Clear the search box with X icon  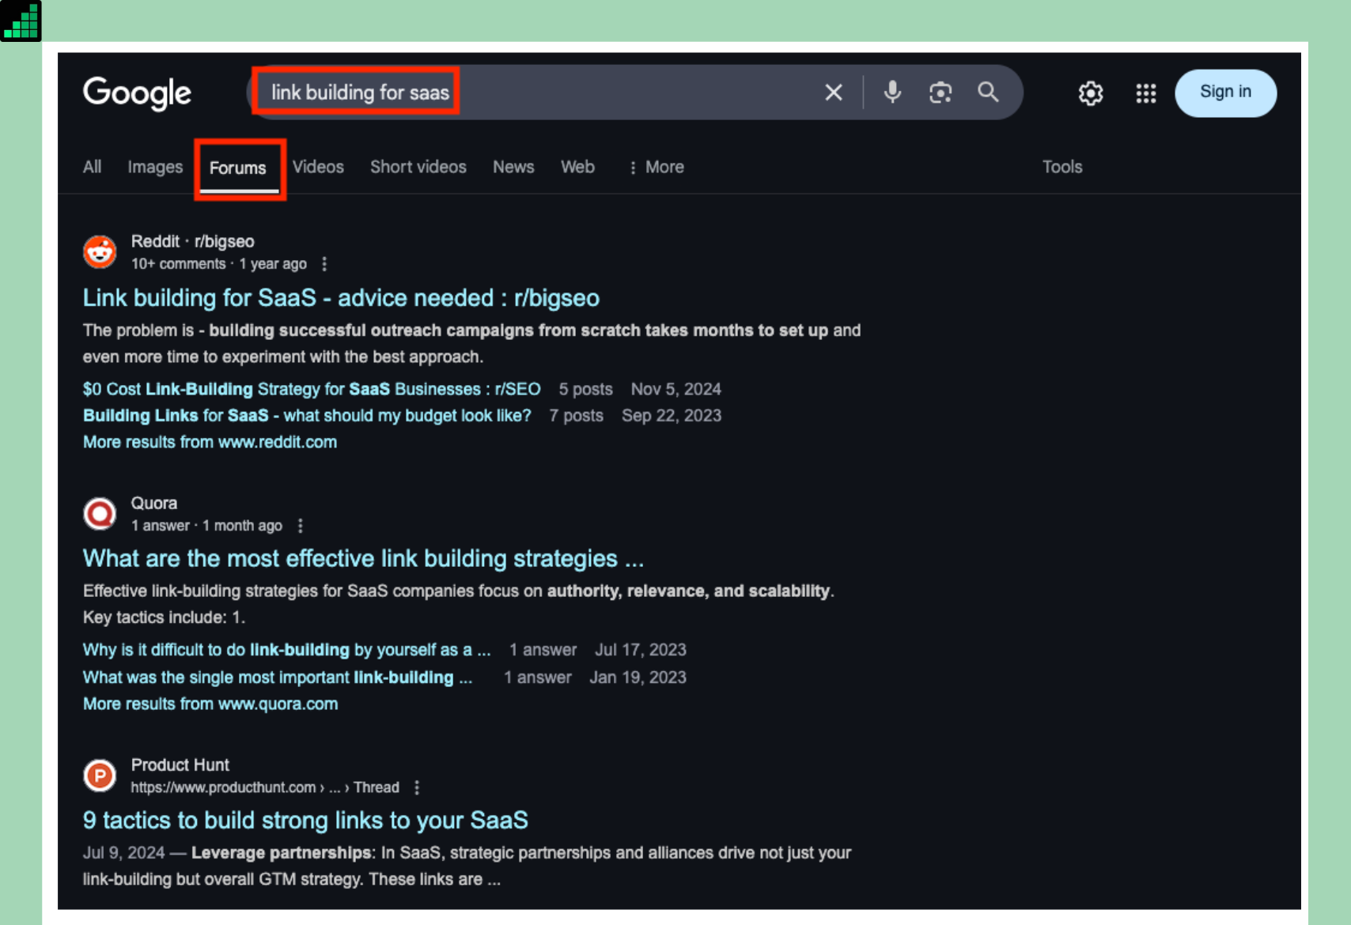click(833, 92)
